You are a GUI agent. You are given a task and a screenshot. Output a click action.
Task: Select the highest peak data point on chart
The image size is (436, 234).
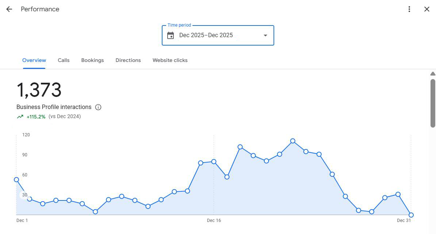coord(293,141)
